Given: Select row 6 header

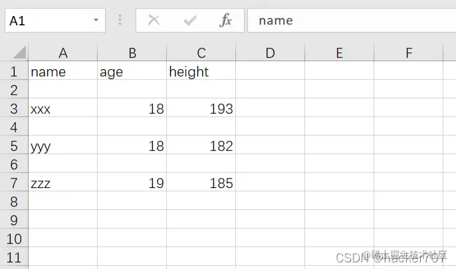Looking at the screenshot, I should click(x=14, y=165).
